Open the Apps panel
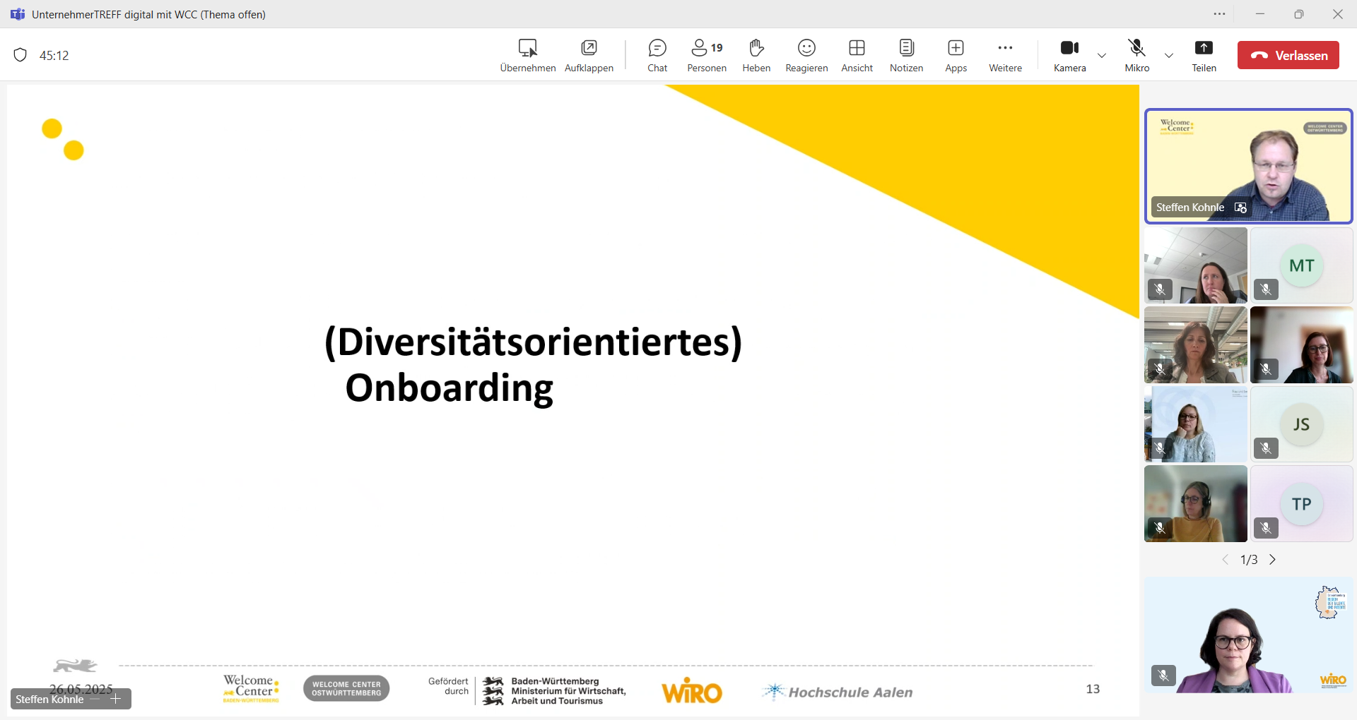 (956, 55)
